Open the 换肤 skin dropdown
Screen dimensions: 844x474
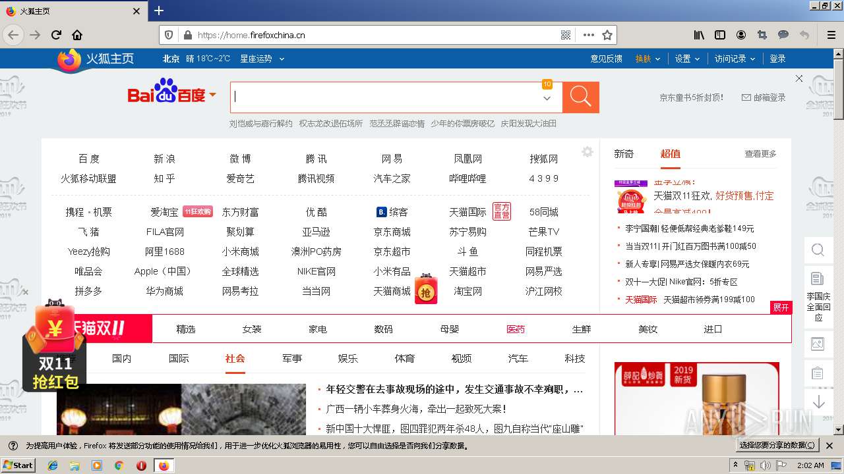click(x=648, y=59)
